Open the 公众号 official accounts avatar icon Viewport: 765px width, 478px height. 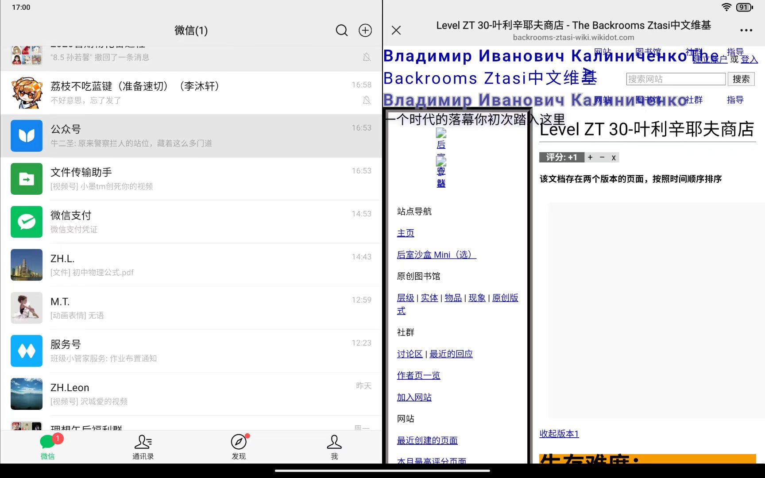tap(27, 136)
